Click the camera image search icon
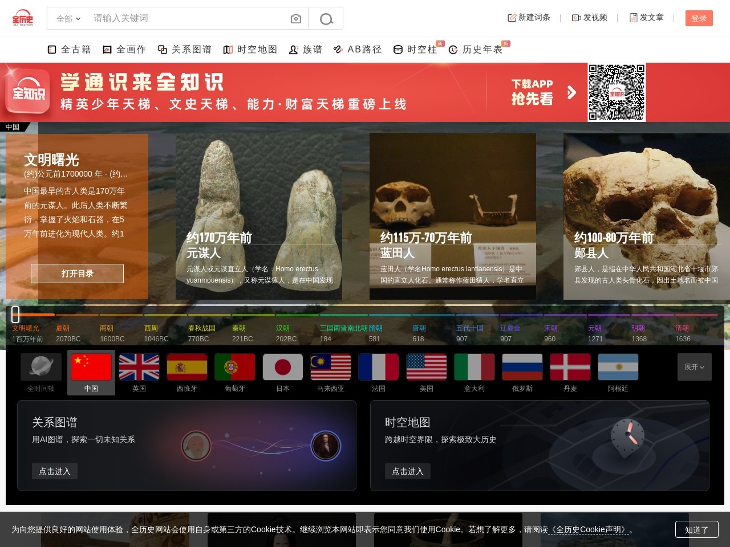 click(295, 19)
